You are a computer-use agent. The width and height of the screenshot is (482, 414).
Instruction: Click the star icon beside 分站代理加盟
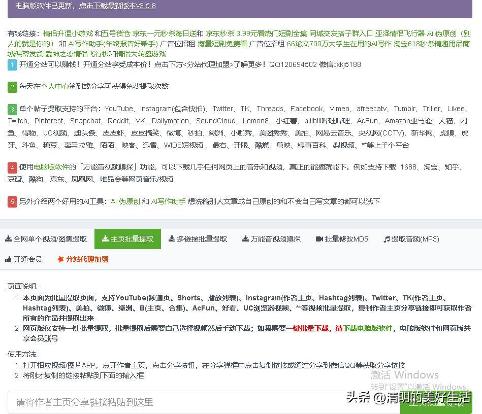pyautogui.click(x=60, y=259)
